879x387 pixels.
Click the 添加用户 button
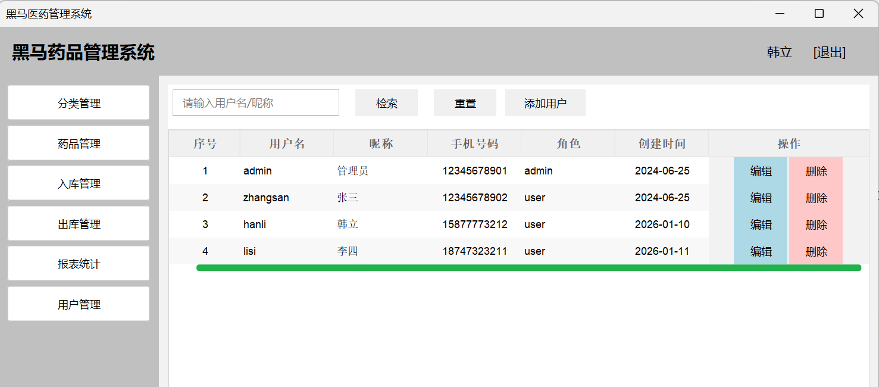[x=545, y=103]
